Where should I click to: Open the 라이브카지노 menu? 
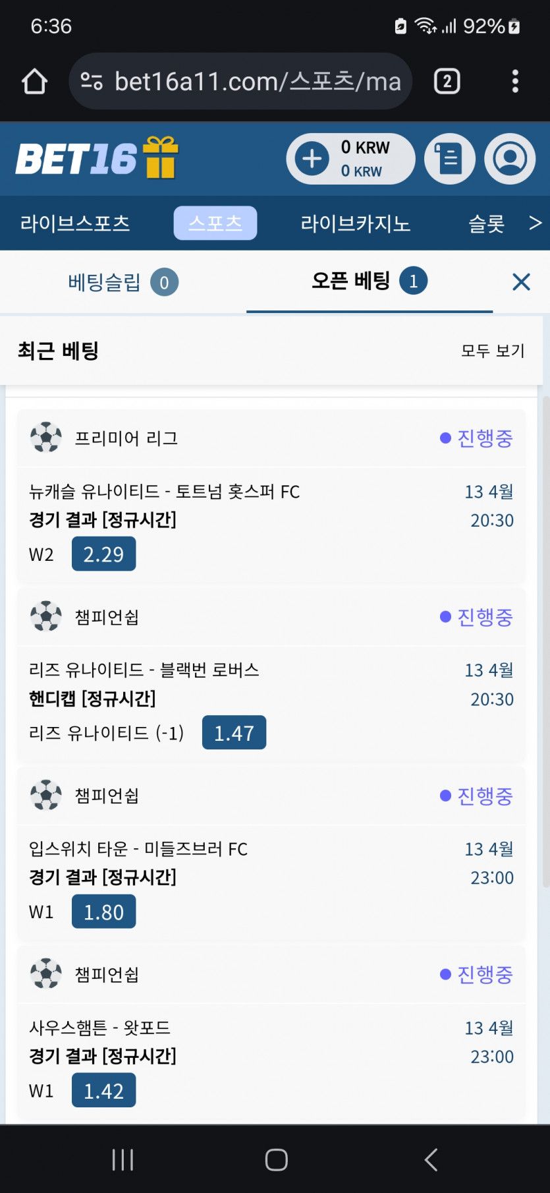click(356, 223)
